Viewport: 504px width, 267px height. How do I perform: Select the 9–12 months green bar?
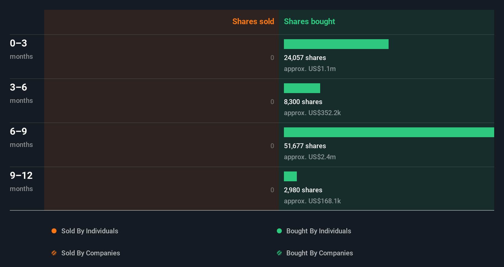point(290,176)
